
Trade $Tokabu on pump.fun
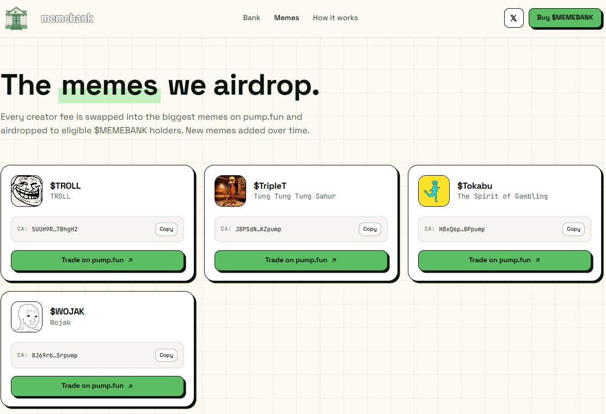(505, 260)
